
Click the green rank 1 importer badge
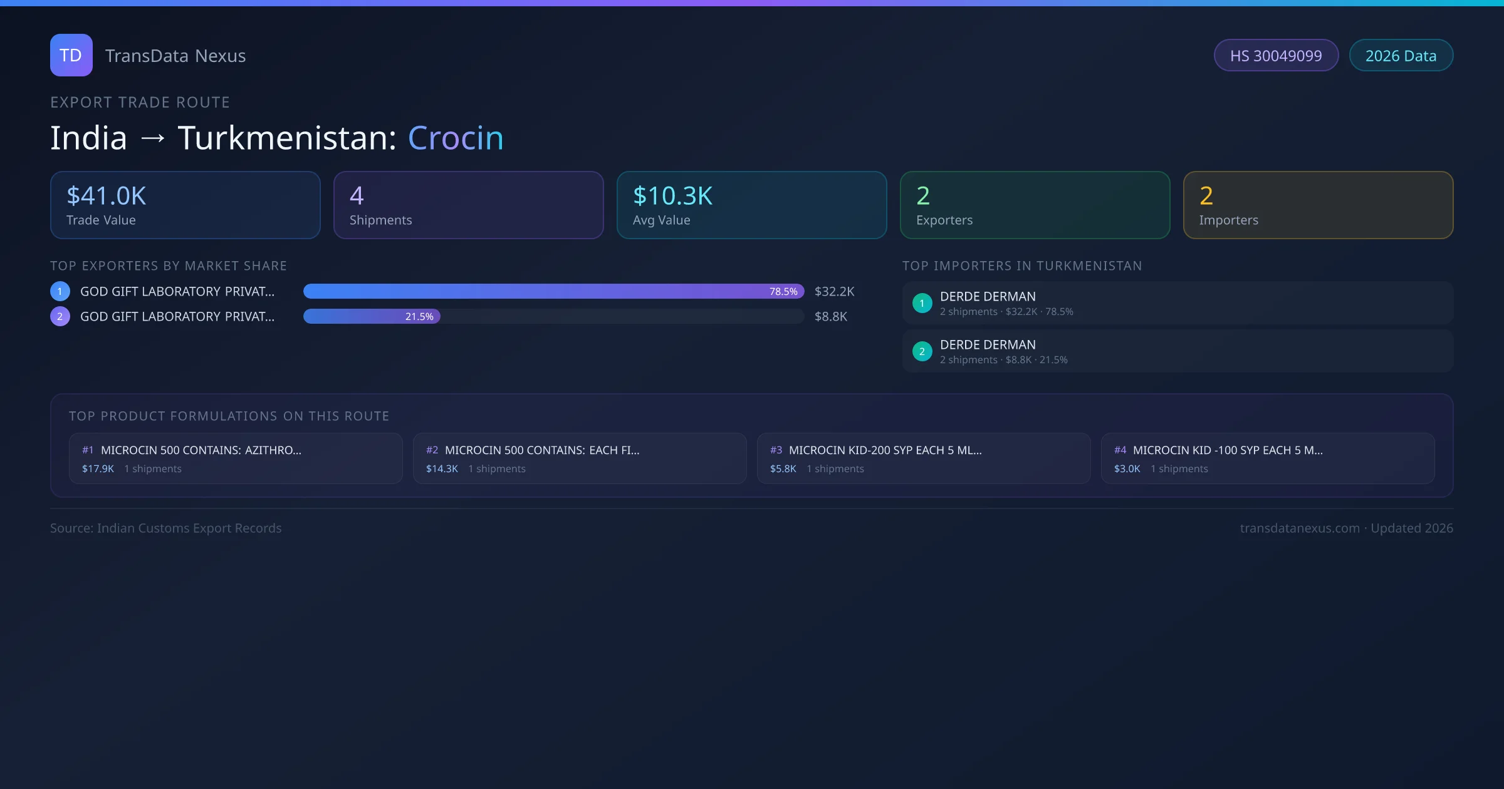922,303
